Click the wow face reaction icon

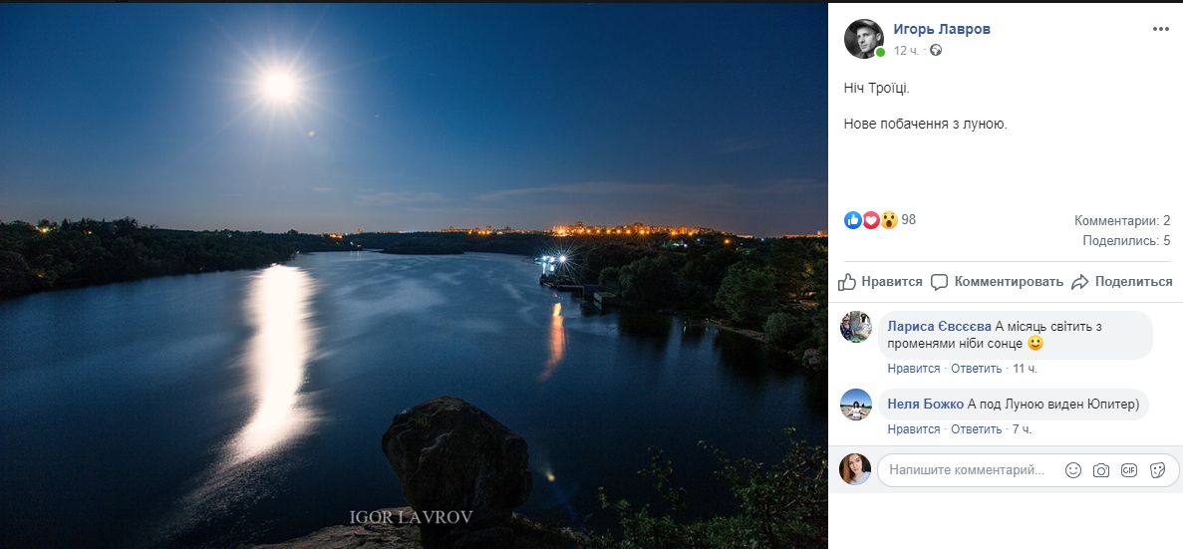pos(888,219)
